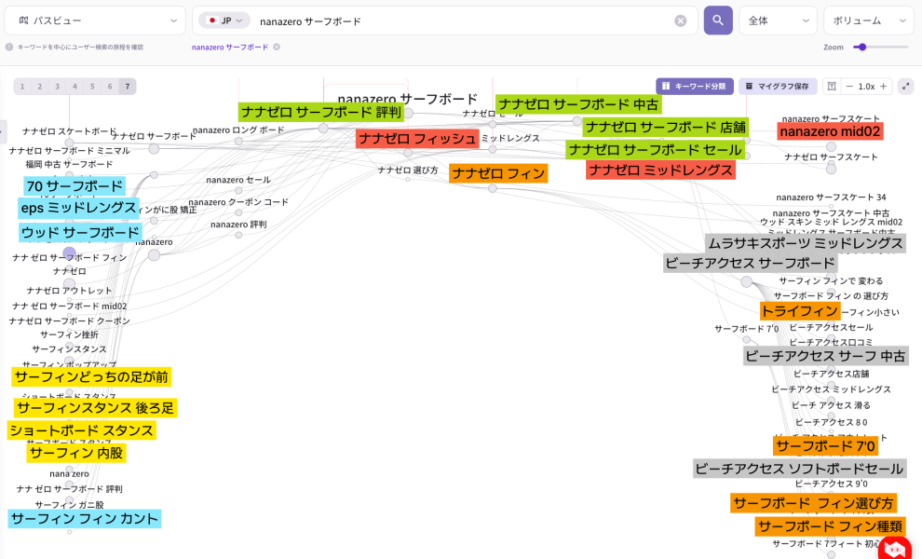Select depth step 2
922x559 pixels.
(39, 87)
